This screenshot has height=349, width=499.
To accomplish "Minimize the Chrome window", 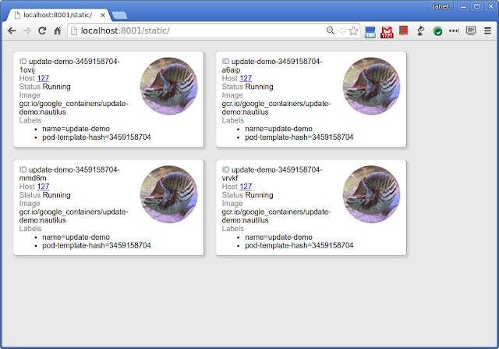I will click(x=464, y=6).
